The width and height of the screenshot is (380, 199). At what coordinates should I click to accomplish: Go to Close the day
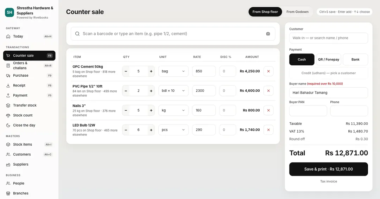click(x=29, y=125)
